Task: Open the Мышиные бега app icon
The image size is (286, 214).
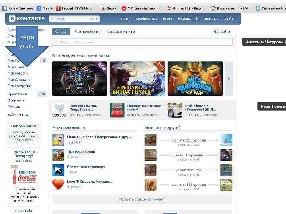Action: [58, 140]
